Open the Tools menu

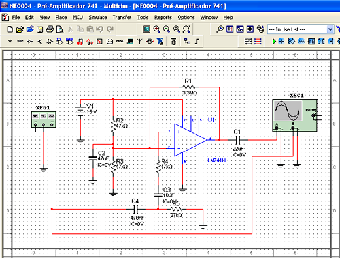(143, 18)
